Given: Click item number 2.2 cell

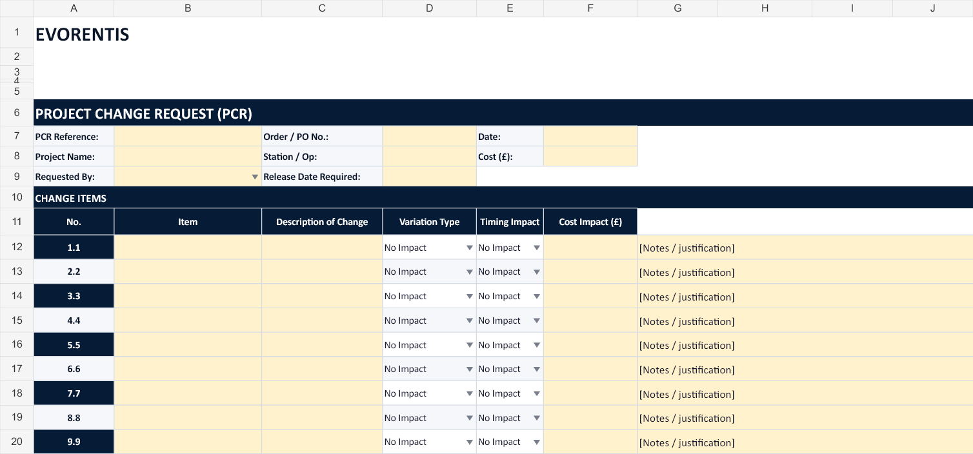Looking at the screenshot, I should (74, 272).
